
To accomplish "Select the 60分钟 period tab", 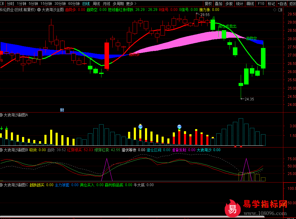I will point(74,4).
